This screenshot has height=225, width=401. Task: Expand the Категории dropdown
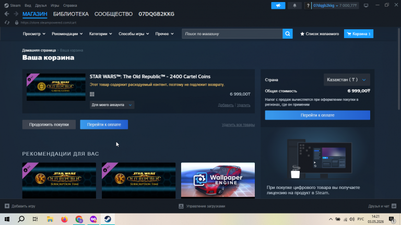[x=100, y=34]
